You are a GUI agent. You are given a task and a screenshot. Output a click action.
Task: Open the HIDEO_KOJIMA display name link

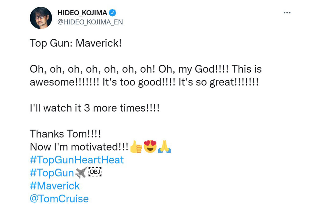coord(82,13)
